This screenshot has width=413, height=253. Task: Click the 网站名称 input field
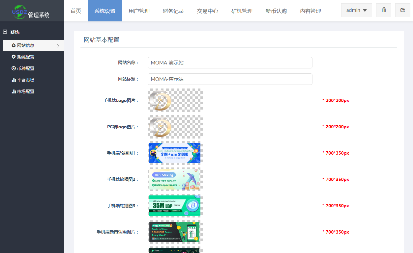pyautogui.click(x=230, y=63)
